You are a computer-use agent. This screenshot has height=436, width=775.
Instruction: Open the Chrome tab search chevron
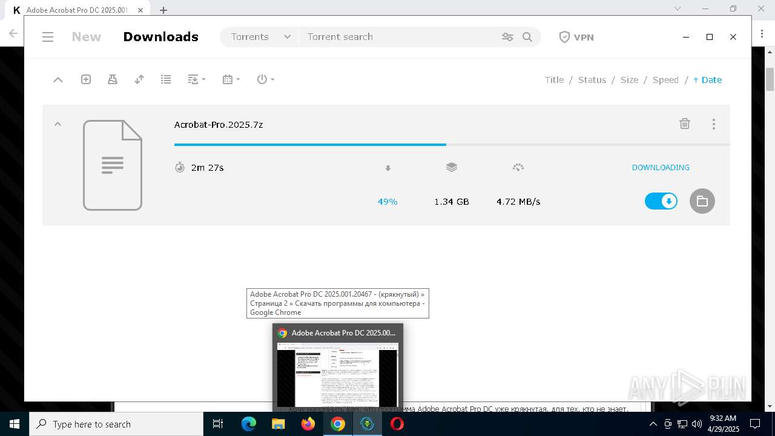tap(678, 8)
